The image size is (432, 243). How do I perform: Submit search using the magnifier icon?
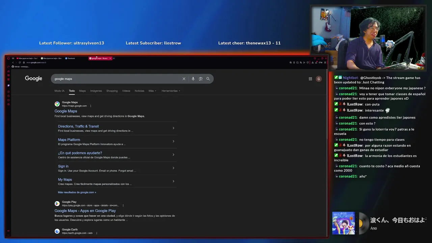coord(208,79)
